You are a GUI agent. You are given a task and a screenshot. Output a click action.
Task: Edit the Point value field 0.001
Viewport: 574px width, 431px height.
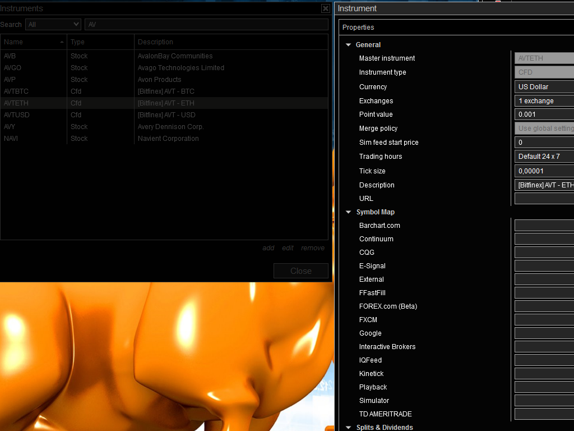click(544, 114)
